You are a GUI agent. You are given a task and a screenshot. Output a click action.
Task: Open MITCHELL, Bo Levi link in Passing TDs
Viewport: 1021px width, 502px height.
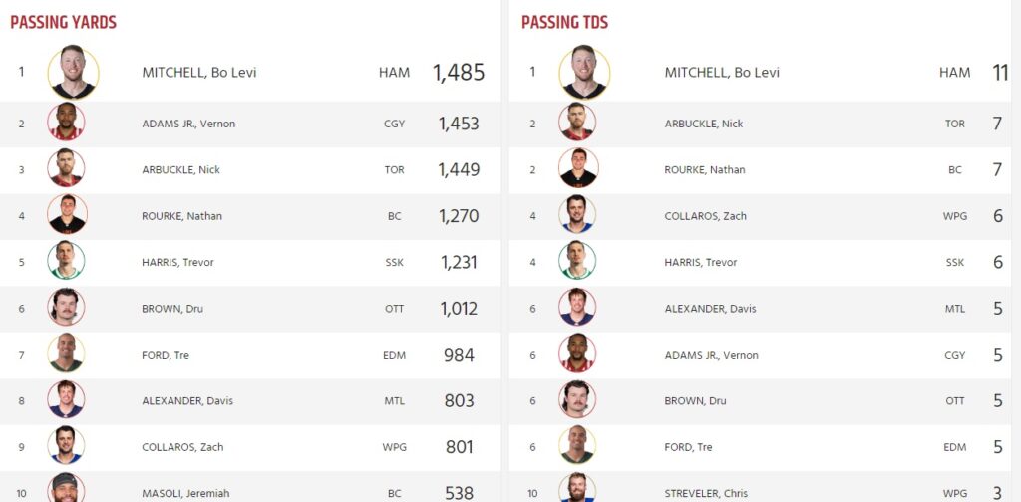coord(722,72)
